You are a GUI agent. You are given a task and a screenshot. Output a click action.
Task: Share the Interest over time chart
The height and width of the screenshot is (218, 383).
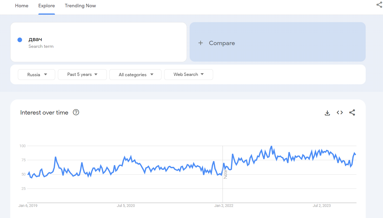coord(352,113)
